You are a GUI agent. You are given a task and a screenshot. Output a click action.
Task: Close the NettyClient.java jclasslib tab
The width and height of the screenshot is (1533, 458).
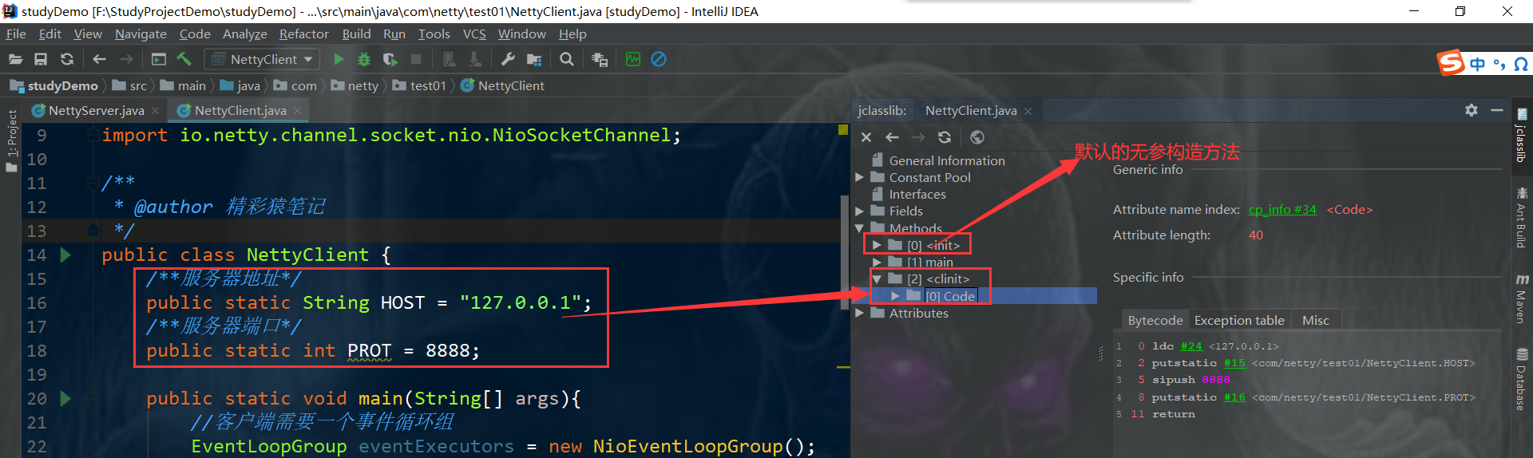tap(1028, 111)
